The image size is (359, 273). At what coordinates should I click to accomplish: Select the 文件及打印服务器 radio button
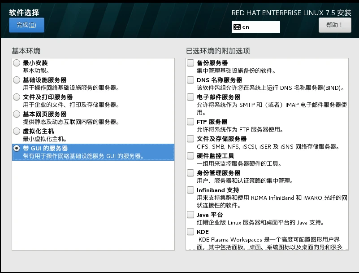pyautogui.click(x=17, y=97)
